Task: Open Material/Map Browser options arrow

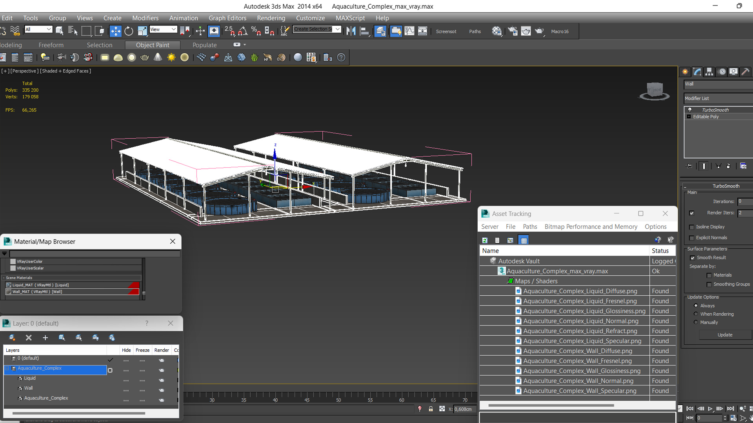Action: pyautogui.click(x=4, y=253)
